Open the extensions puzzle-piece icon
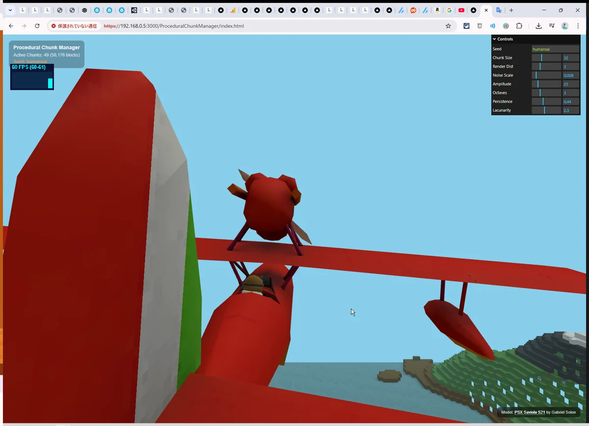This screenshot has width=589, height=426. point(519,26)
